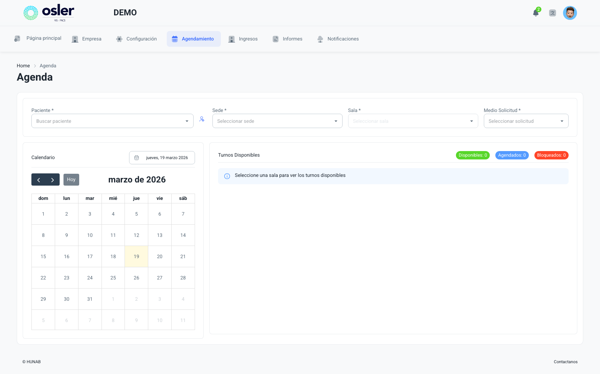The height and width of the screenshot is (374, 600).
Task: Click the Agendamiento calendar icon
Action: (x=175, y=39)
